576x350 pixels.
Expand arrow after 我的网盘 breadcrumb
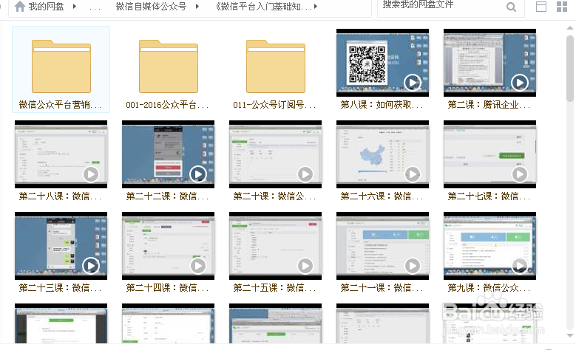[75, 6]
